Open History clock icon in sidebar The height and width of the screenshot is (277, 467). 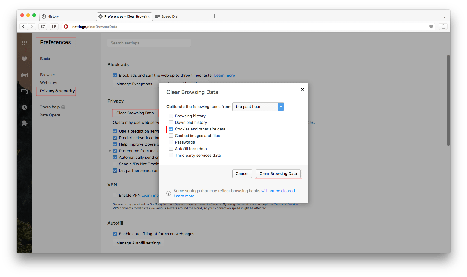[x=24, y=107]
